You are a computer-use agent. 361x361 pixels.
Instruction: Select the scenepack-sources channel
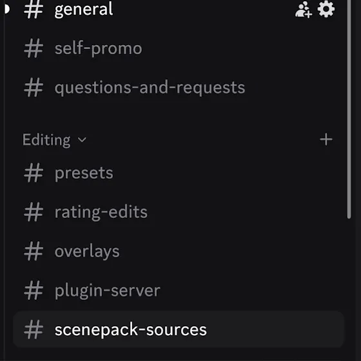tap(179, 329)
